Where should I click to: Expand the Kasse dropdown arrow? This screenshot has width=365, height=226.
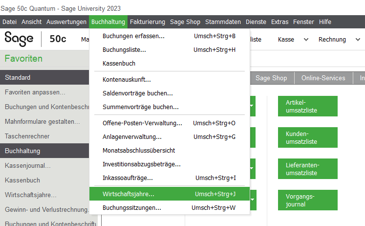pos(306,40)
